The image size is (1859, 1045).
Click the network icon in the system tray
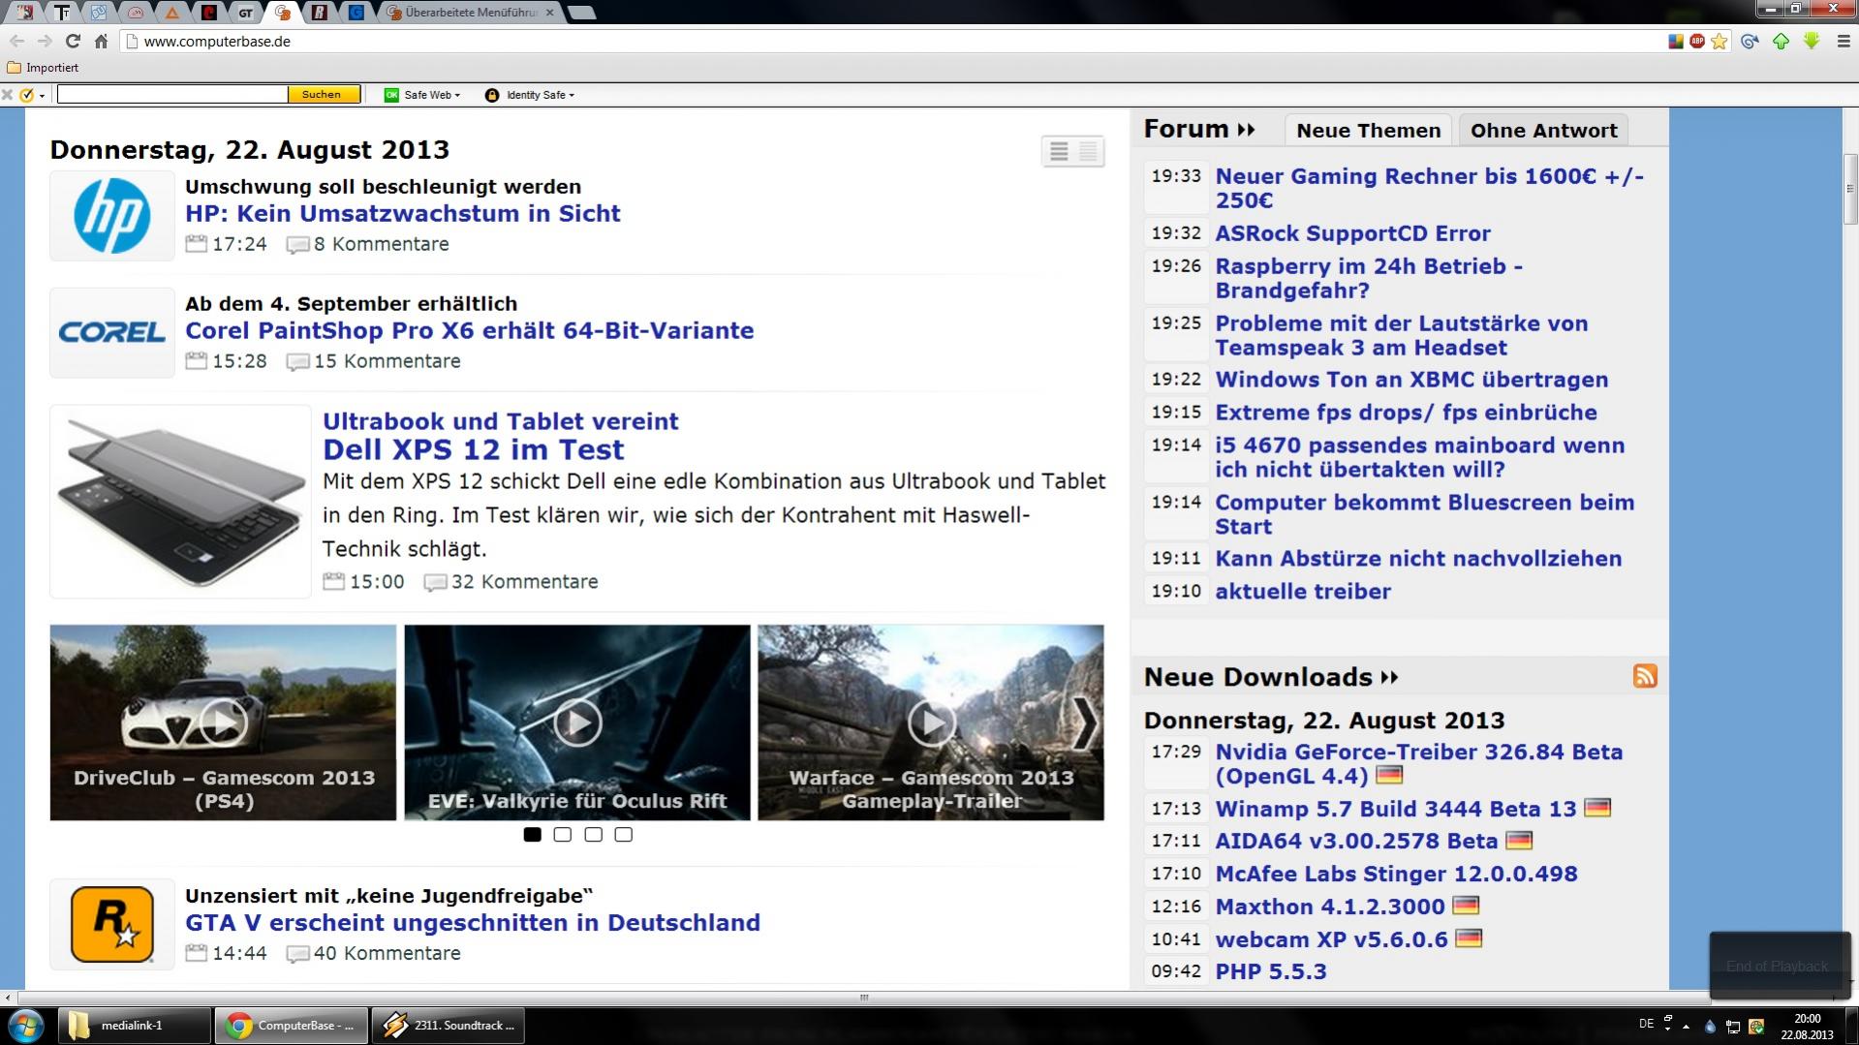[x=1733, y=1026]
